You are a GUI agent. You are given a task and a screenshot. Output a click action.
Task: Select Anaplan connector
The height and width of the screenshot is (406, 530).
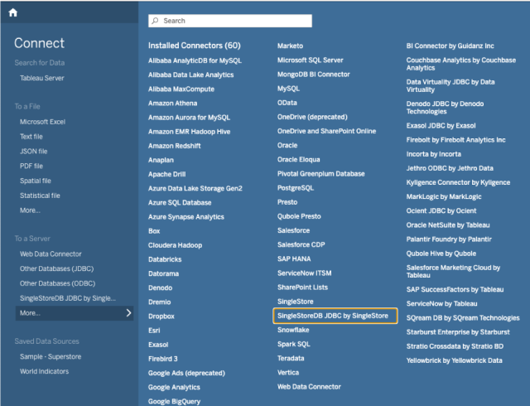tap(161, 161)
